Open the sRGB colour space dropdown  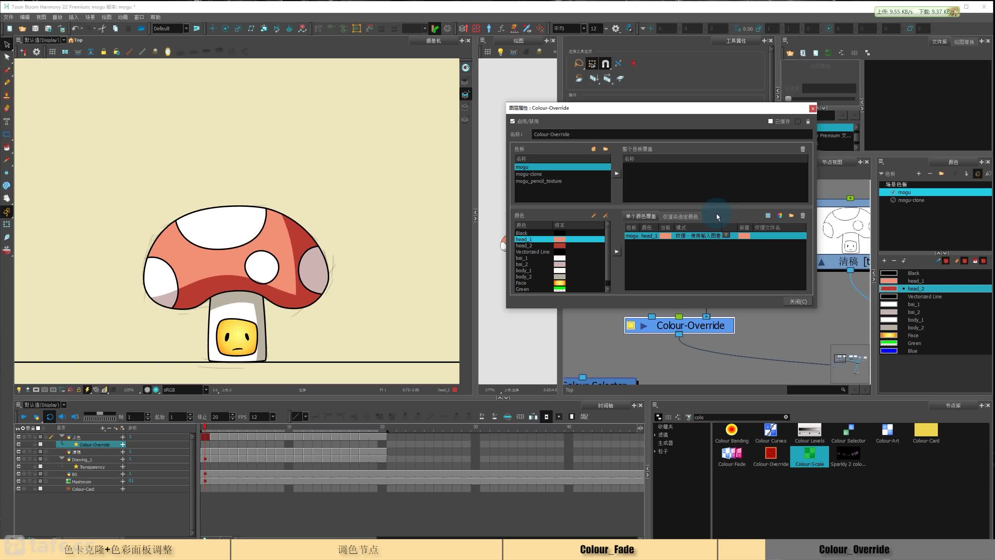(206, 390)
